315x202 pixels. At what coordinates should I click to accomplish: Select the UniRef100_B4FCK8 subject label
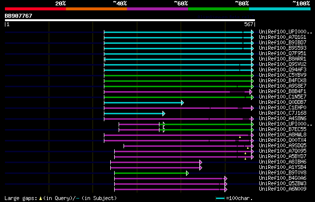coord(283,81)
